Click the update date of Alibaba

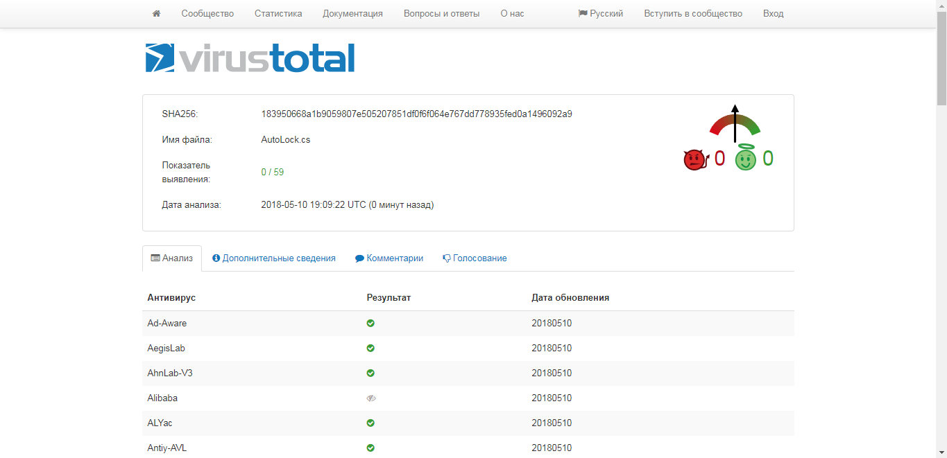[x=552, y=398]
